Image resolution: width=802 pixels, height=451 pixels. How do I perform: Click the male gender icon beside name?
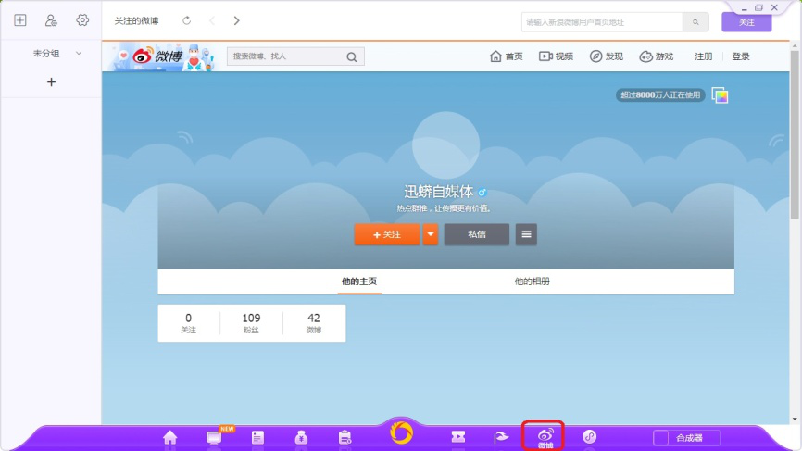[482, 193]
